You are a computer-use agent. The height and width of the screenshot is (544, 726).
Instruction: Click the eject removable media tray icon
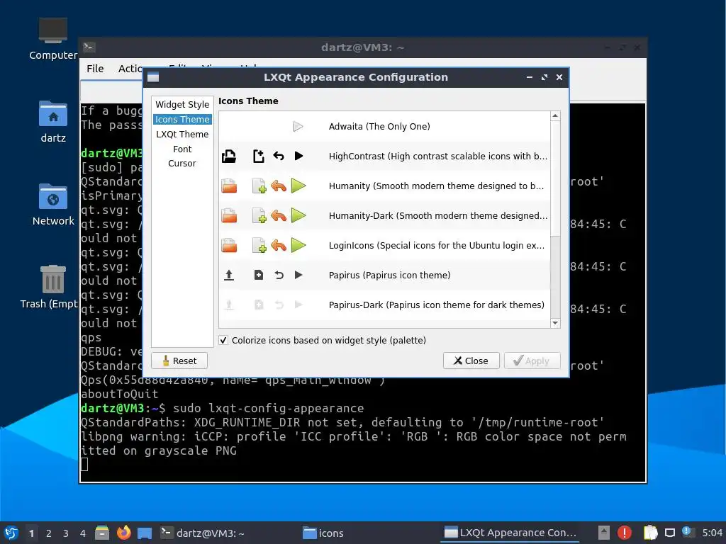(603, 533)
